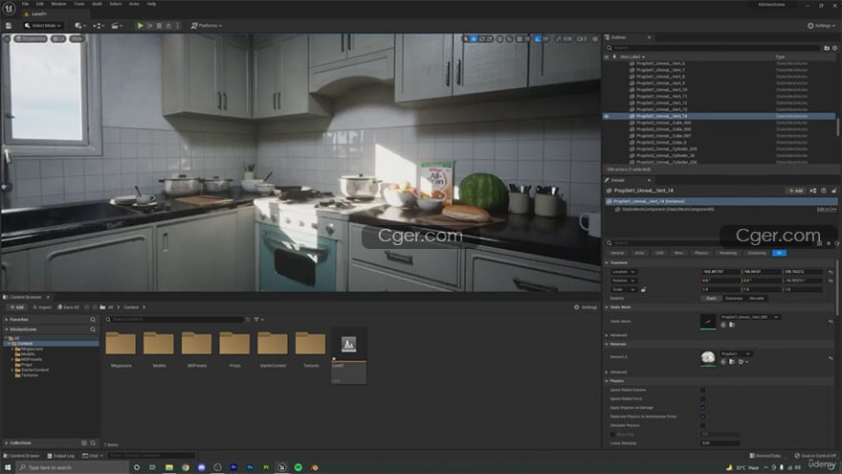This screenshot has width=842, height=474.
Task: Expand the Favorites section
Action: [7, 319]
